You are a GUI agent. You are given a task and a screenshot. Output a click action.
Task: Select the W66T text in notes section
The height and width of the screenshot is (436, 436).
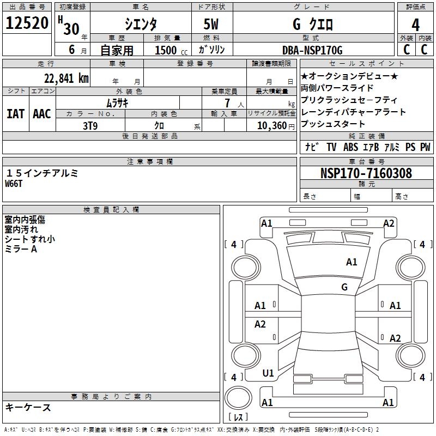coord(15,184)
